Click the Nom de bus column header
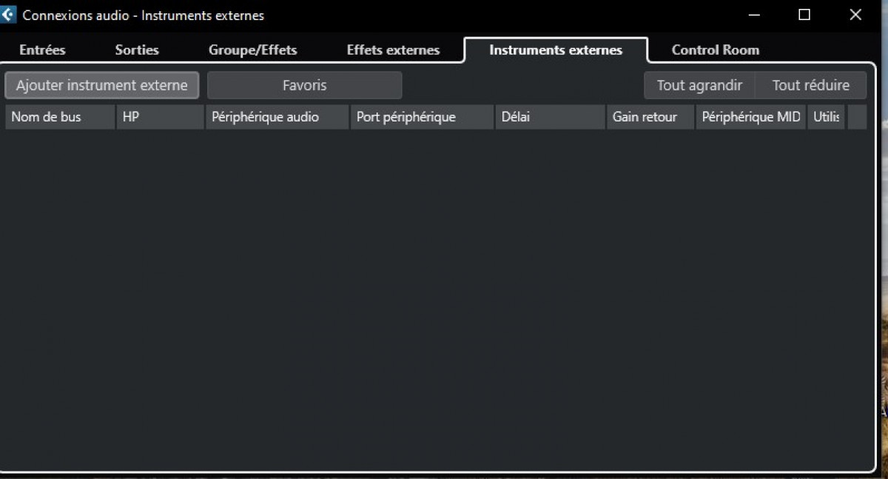This screenshot has width=888, height=479. pos(60,117)
